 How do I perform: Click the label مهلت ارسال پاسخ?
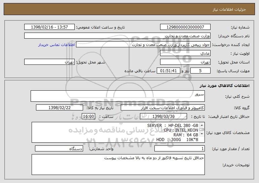[x=233, y=71]
